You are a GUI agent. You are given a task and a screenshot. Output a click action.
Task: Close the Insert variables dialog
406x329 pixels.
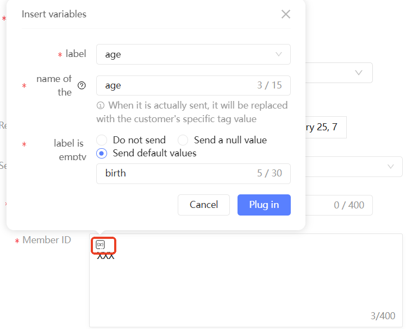pyautogui.click(x=286, y=15)
